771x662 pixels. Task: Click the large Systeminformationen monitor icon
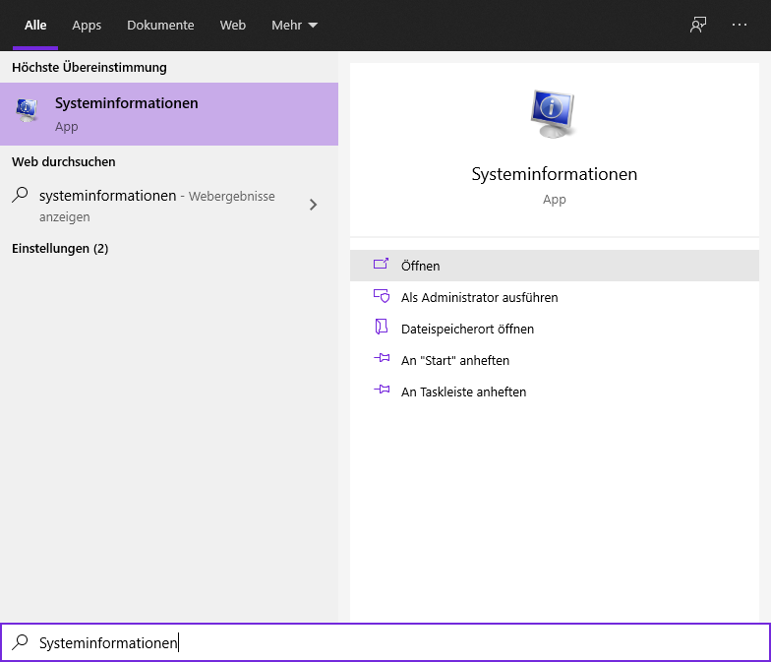coord(553,114)
